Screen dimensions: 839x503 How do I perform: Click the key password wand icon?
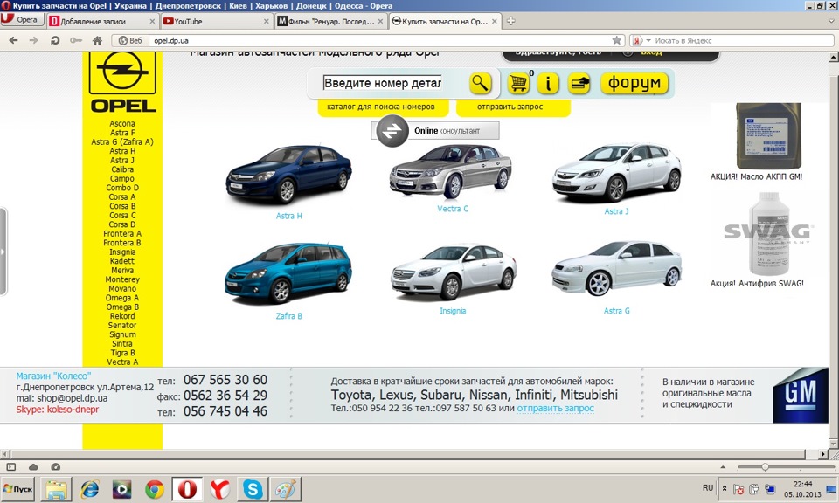point(75,41)
